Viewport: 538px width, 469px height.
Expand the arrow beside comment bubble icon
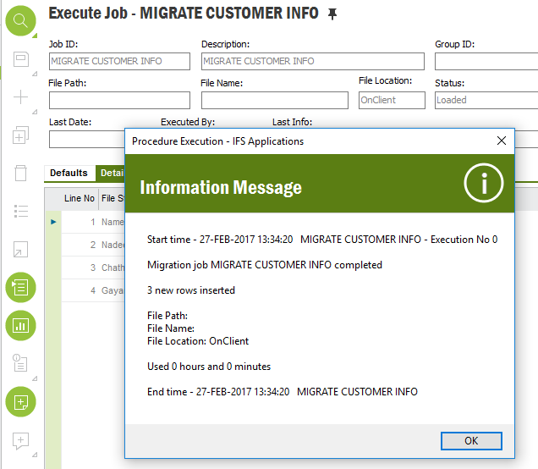tap(35, 455)
